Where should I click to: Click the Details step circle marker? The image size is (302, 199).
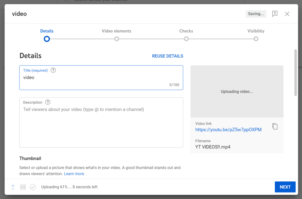47,39
